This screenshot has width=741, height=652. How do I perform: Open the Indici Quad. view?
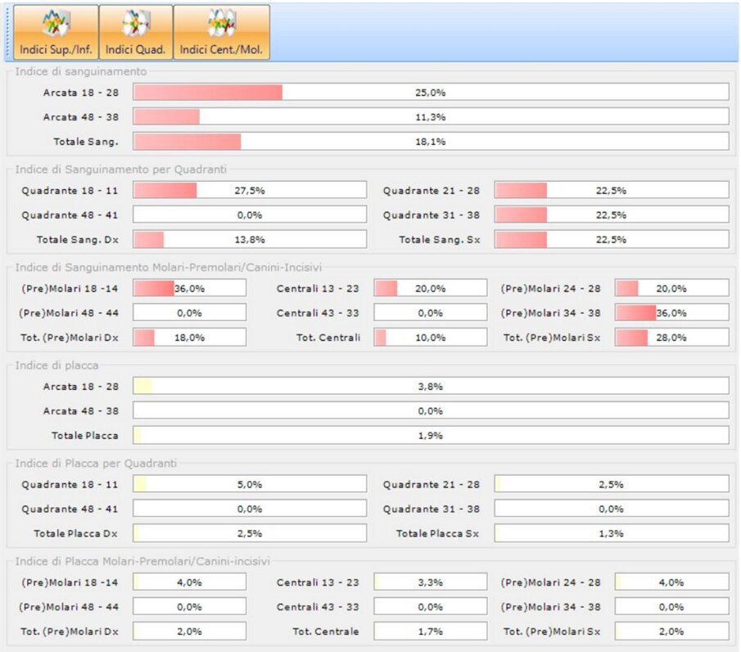click(x=135, y=33)
